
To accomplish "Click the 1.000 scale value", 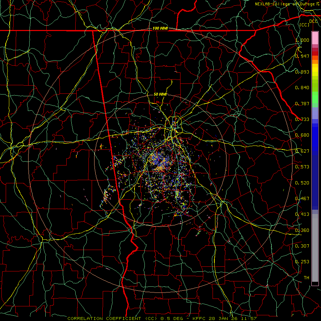I will [x=302, y=40].
